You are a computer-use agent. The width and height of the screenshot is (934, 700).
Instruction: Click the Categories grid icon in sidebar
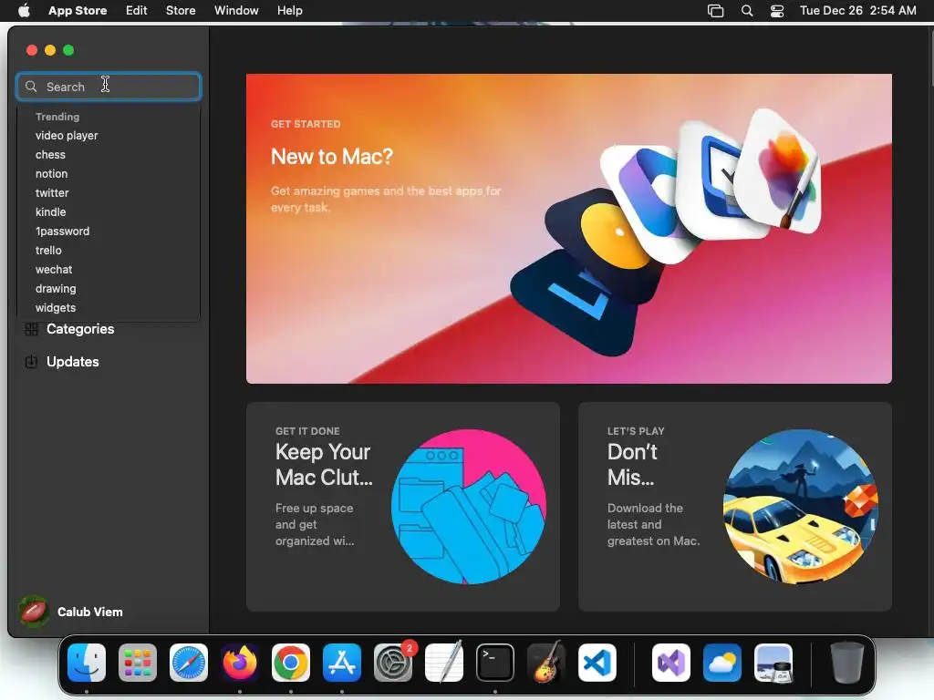(x=32, y=329)
